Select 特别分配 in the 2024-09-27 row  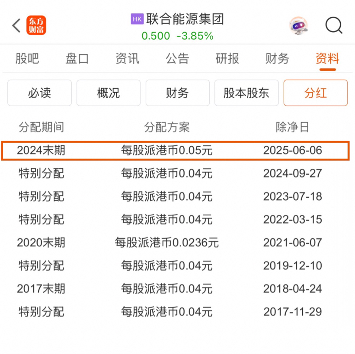pos(41,174)
